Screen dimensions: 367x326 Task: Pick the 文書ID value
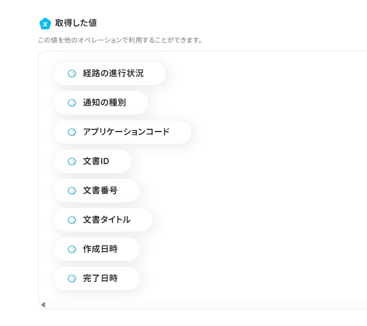point(96,161)
